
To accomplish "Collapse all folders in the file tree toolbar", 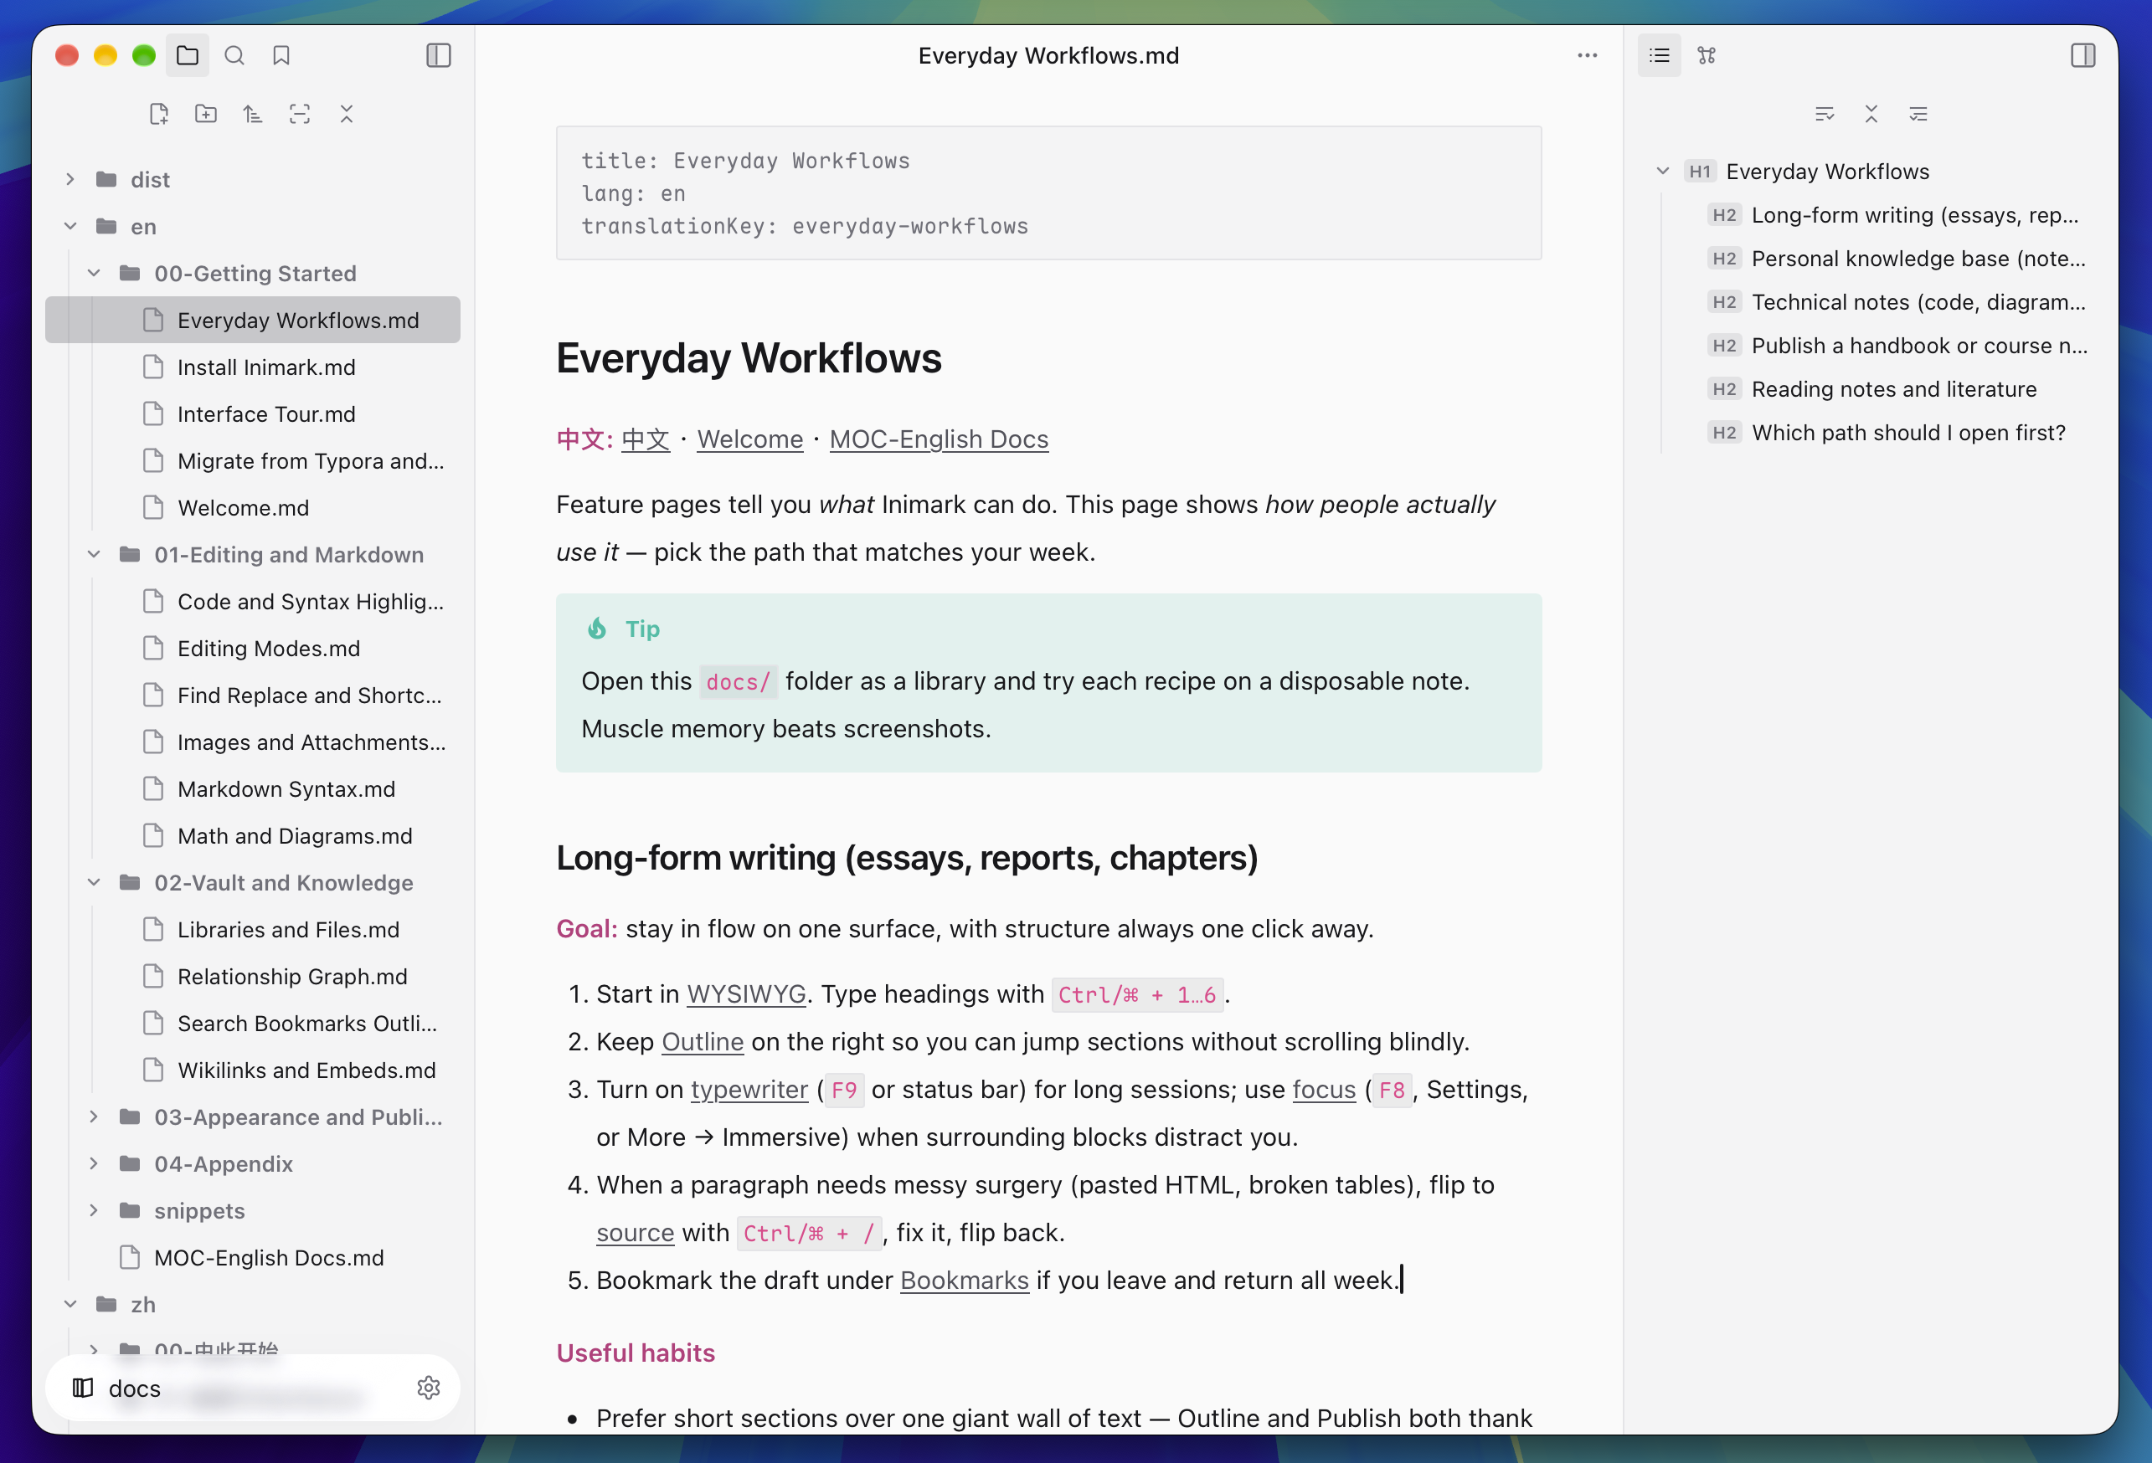I will point(347,114).
